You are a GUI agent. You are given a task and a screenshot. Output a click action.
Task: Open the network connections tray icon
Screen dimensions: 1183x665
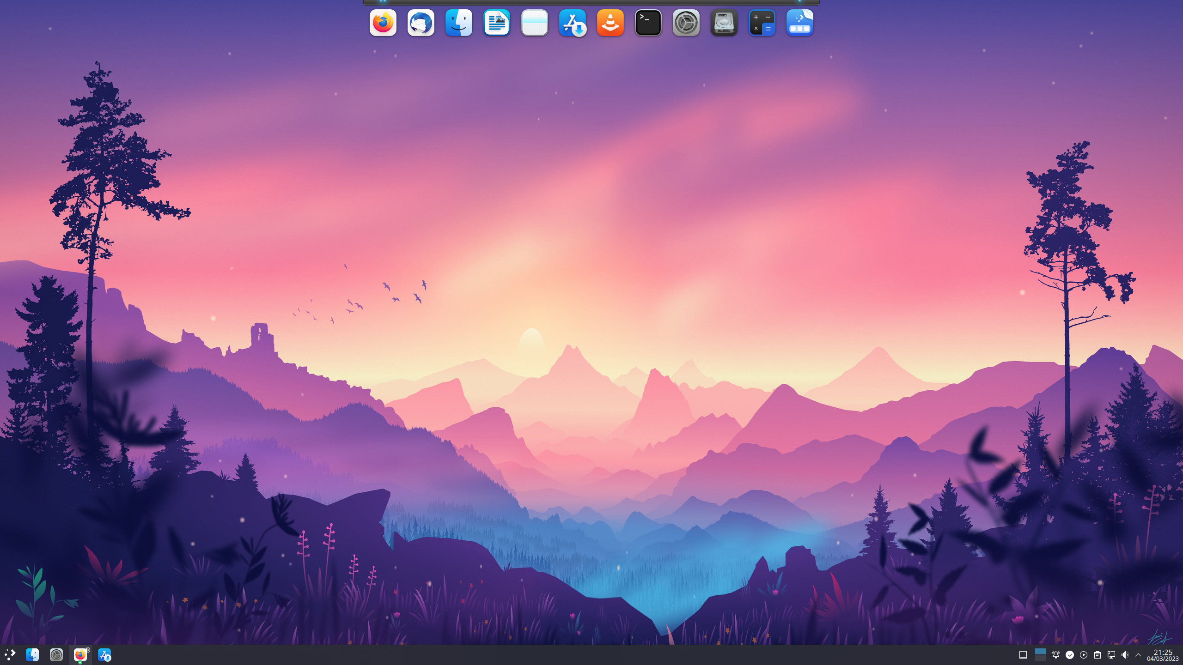pos(1111,655)
